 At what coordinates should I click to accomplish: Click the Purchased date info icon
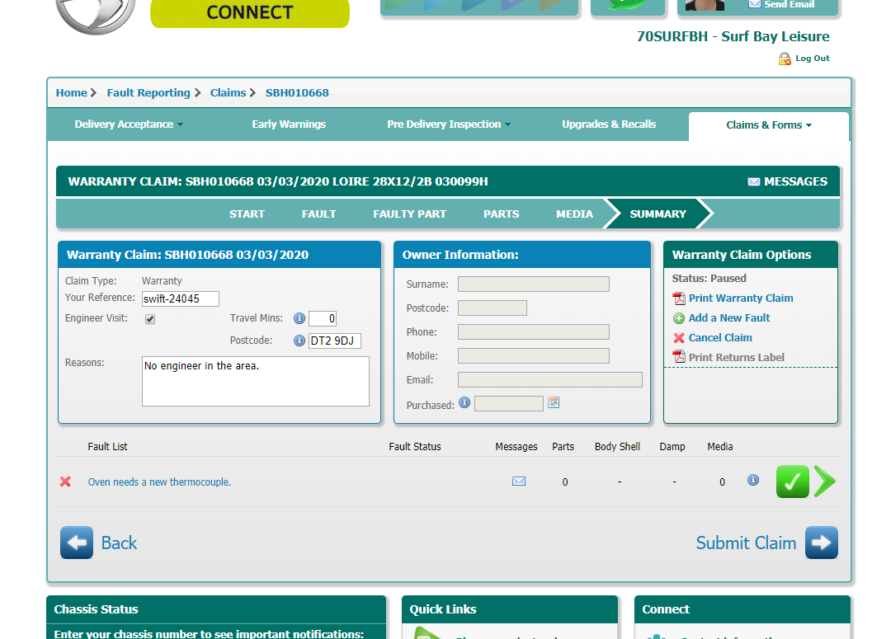[464, 402]
